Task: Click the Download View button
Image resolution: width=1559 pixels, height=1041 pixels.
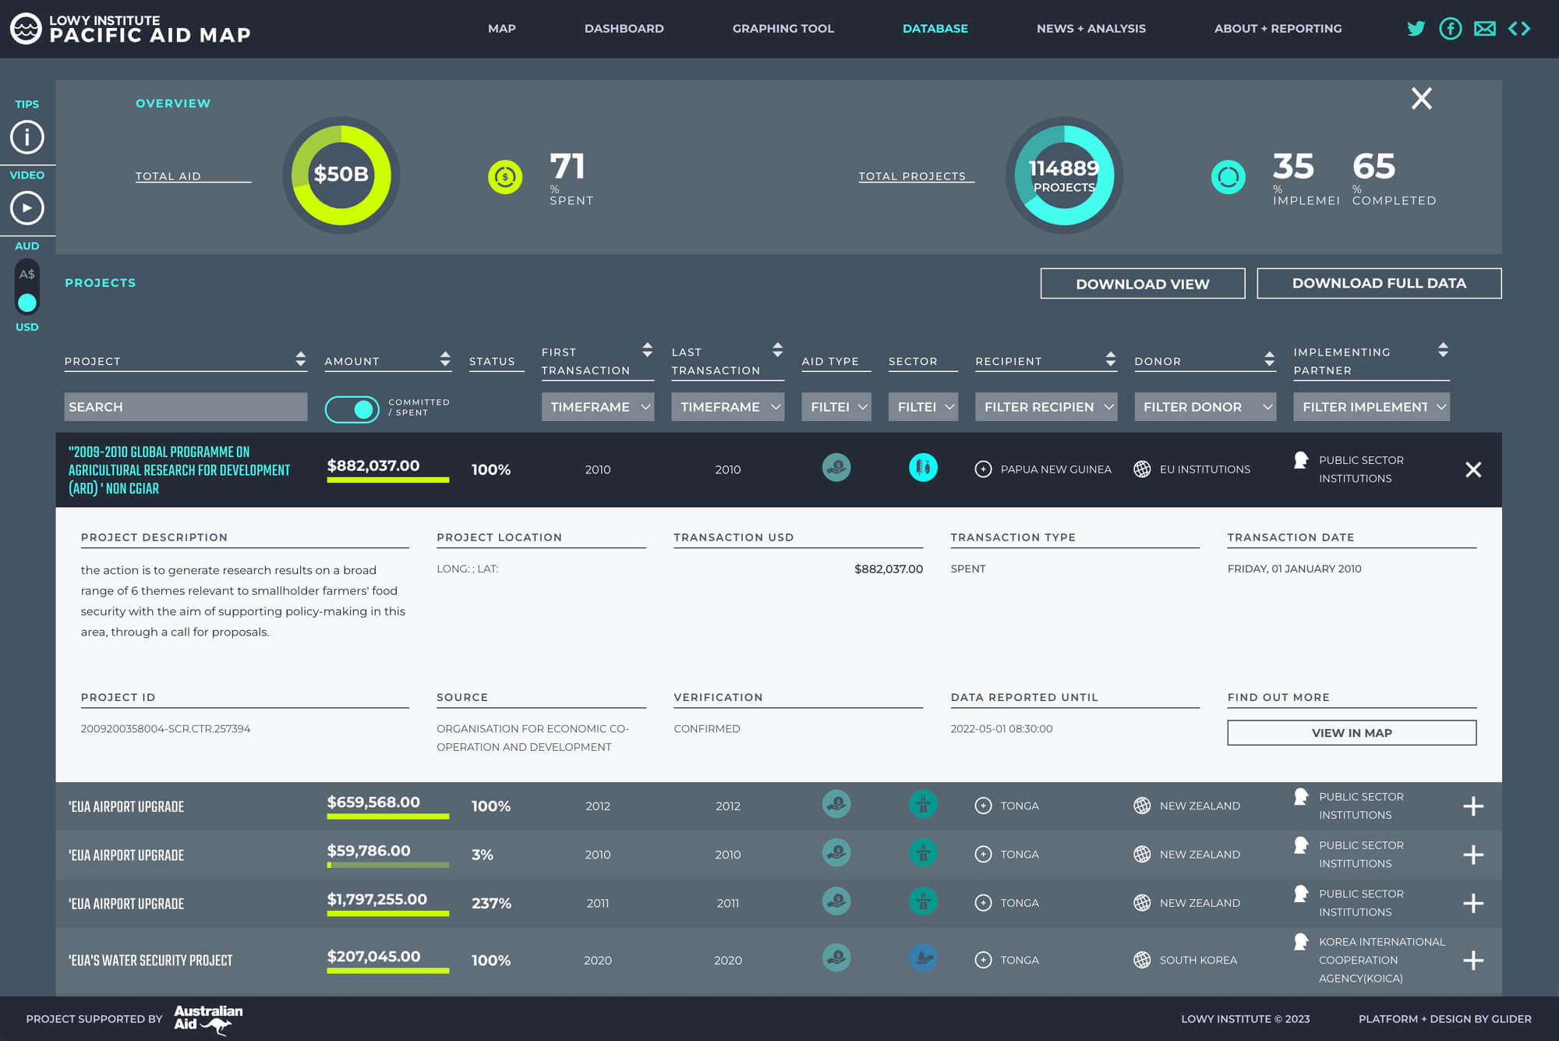Action: (1143, 284)
